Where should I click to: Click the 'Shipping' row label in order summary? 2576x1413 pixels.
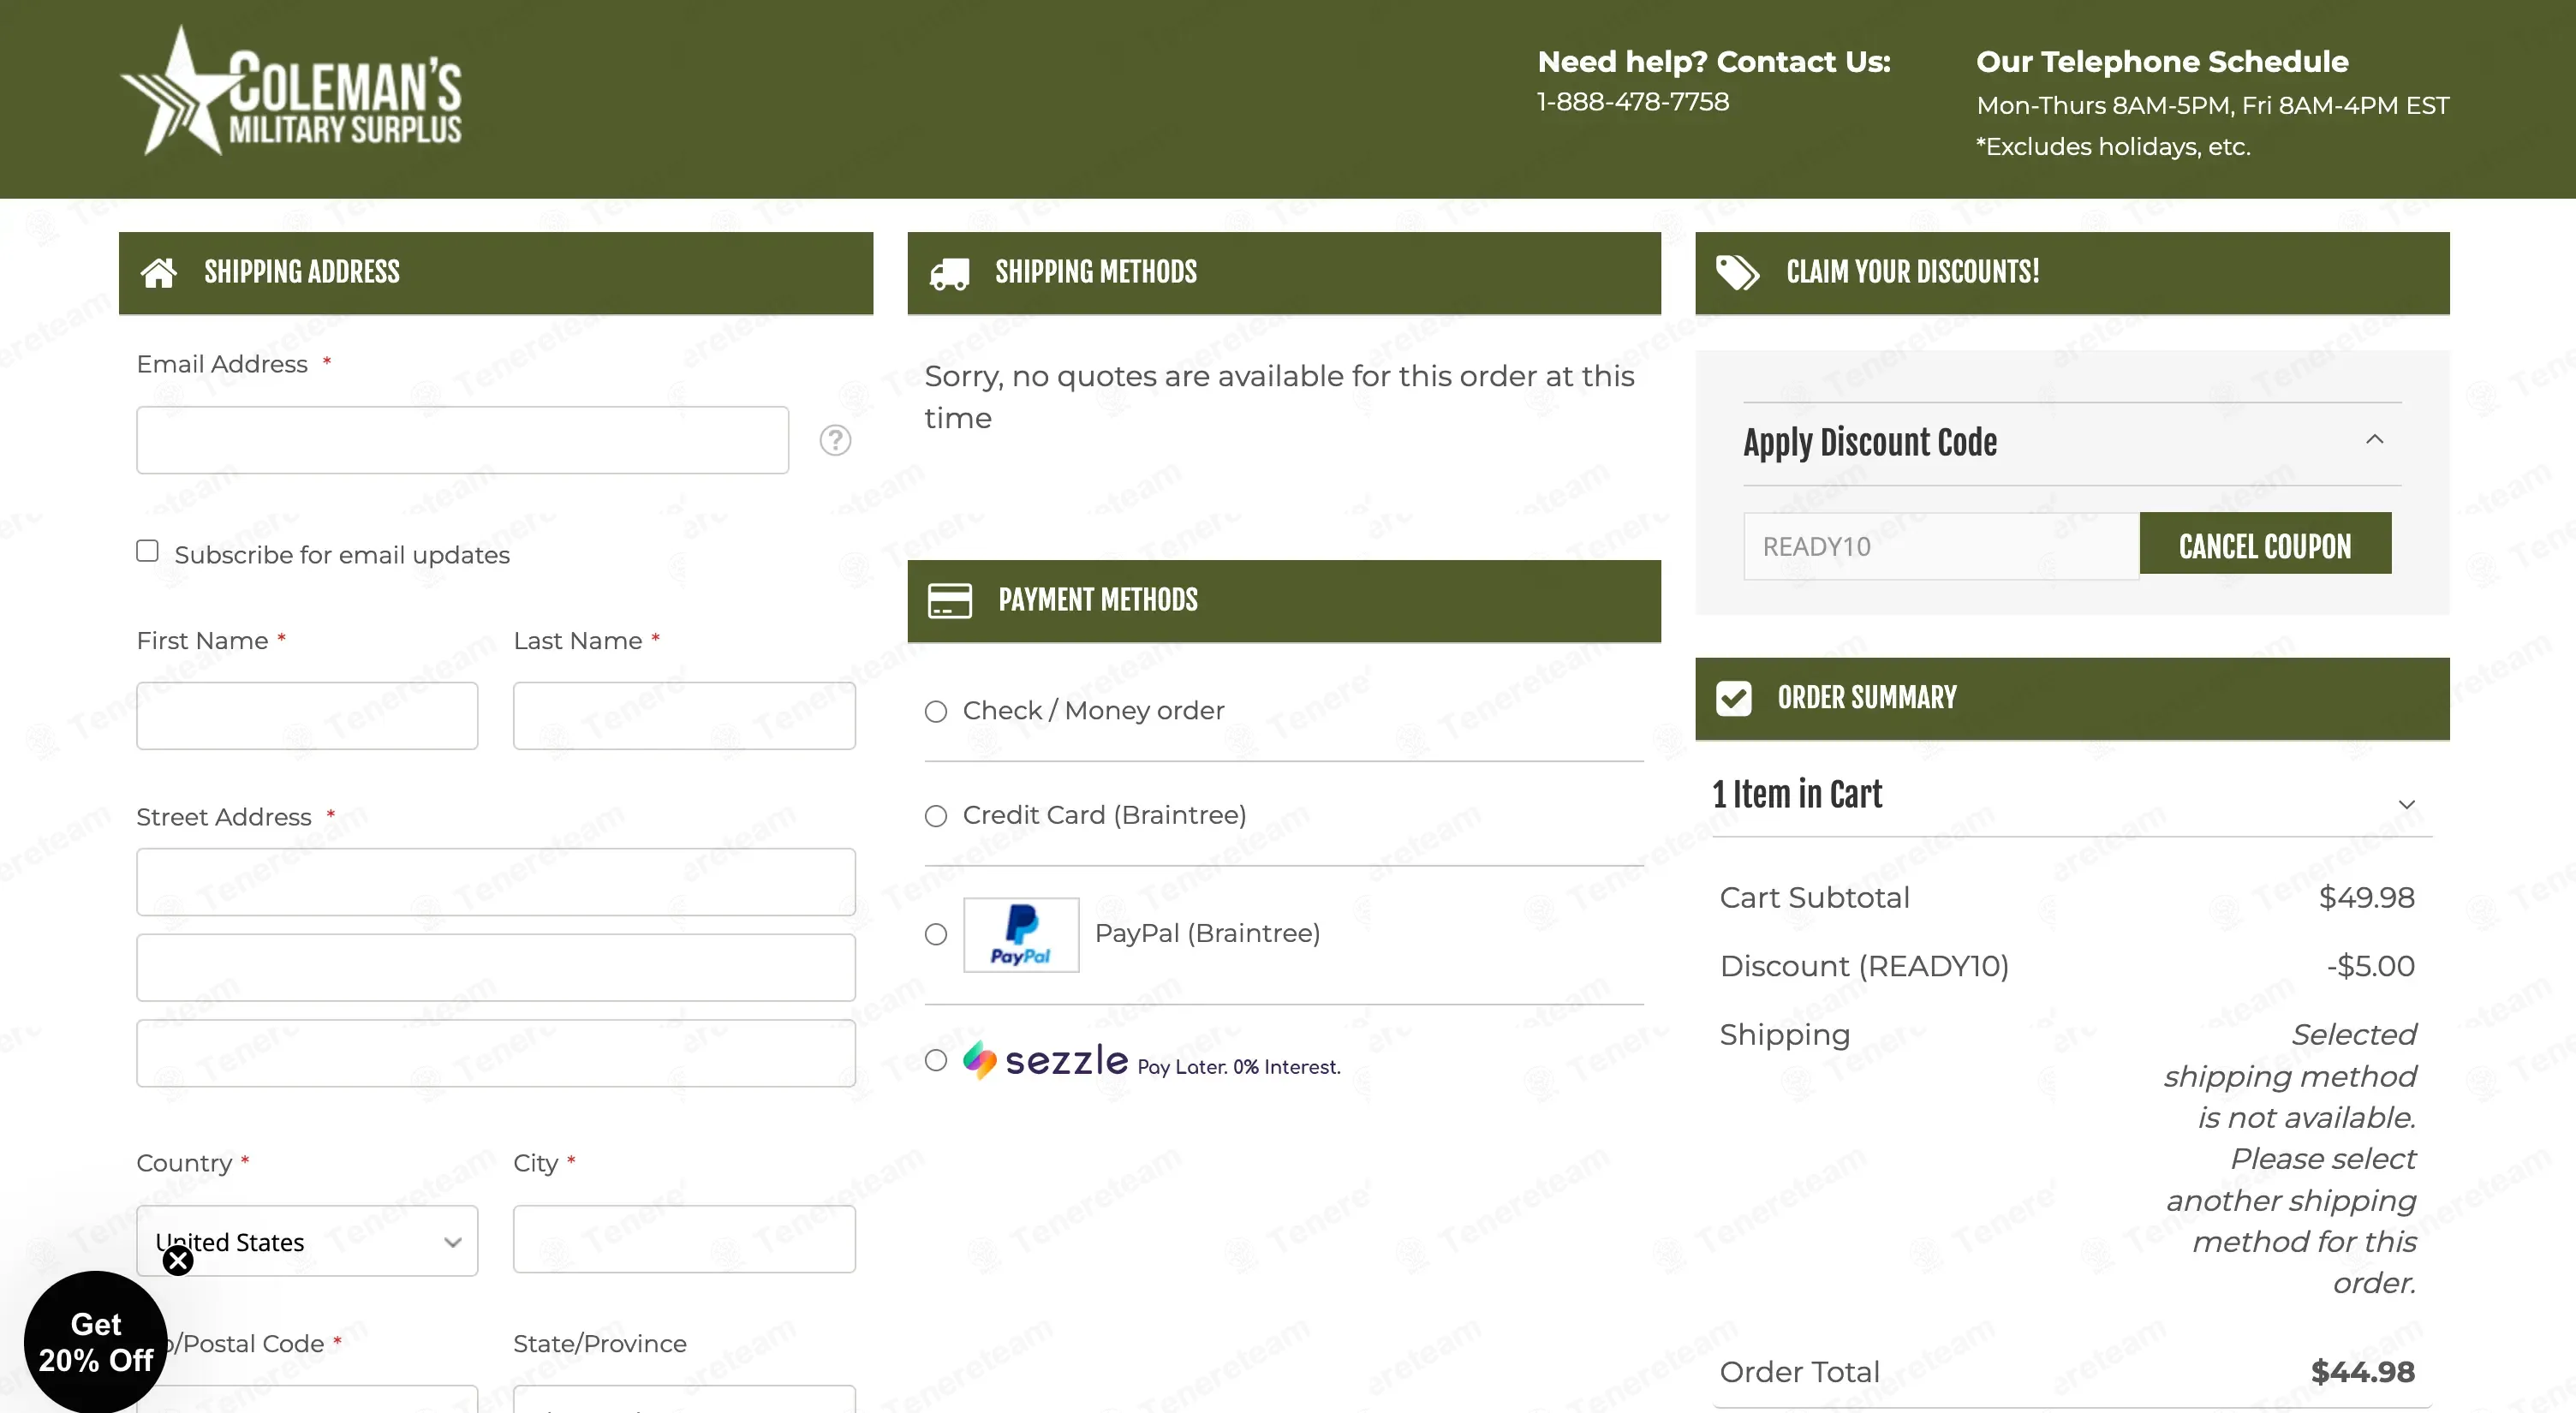(1785, 1035)
